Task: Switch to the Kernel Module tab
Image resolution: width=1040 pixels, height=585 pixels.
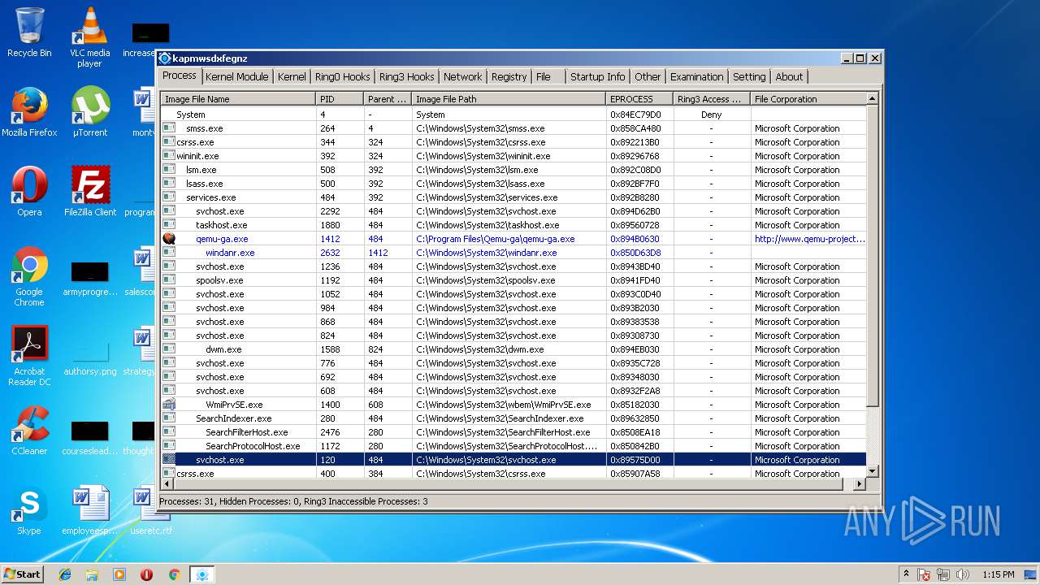Action: [236, 76]
